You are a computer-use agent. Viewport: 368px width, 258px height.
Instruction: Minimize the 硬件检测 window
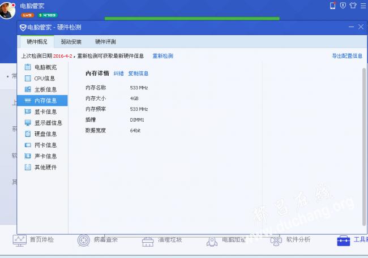[351, 27]
